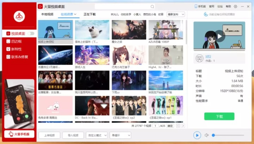Select the 雪地上的猫咪 cat video thumbnail
Image resolution: width=254 pixels, height=144 pixels.
coord(92,30)
